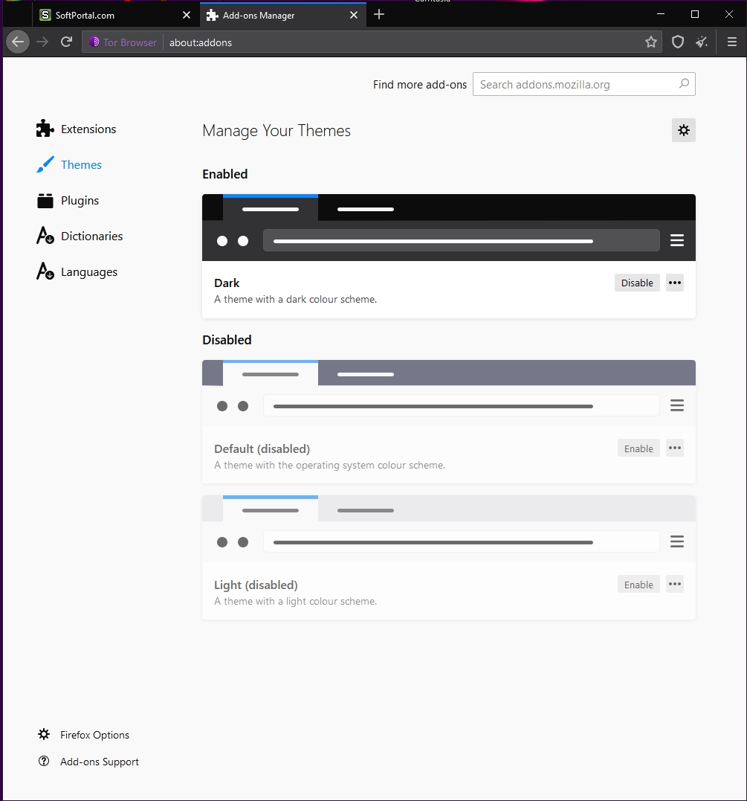Image resolution: width=747 pixels, height=801 pixels.
Task: Click the Light (disabled) theme name
Action: point(256,585)
